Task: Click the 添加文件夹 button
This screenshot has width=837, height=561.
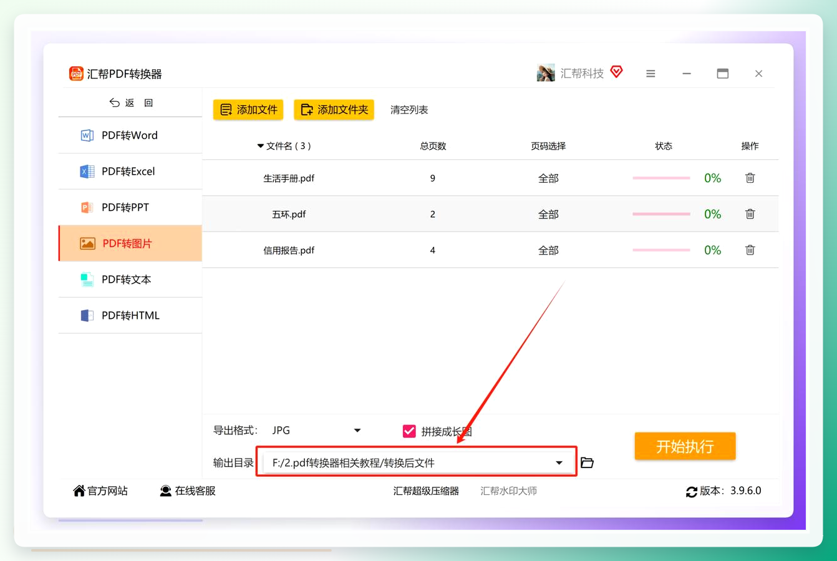Action: click(x=334, y=110)
